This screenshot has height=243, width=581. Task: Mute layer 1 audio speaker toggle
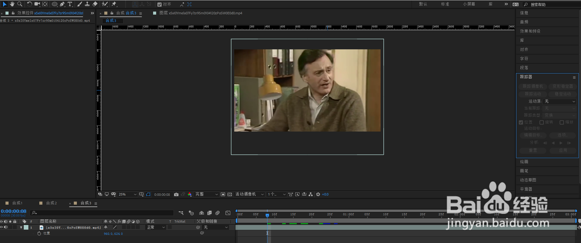coord(6,227)
